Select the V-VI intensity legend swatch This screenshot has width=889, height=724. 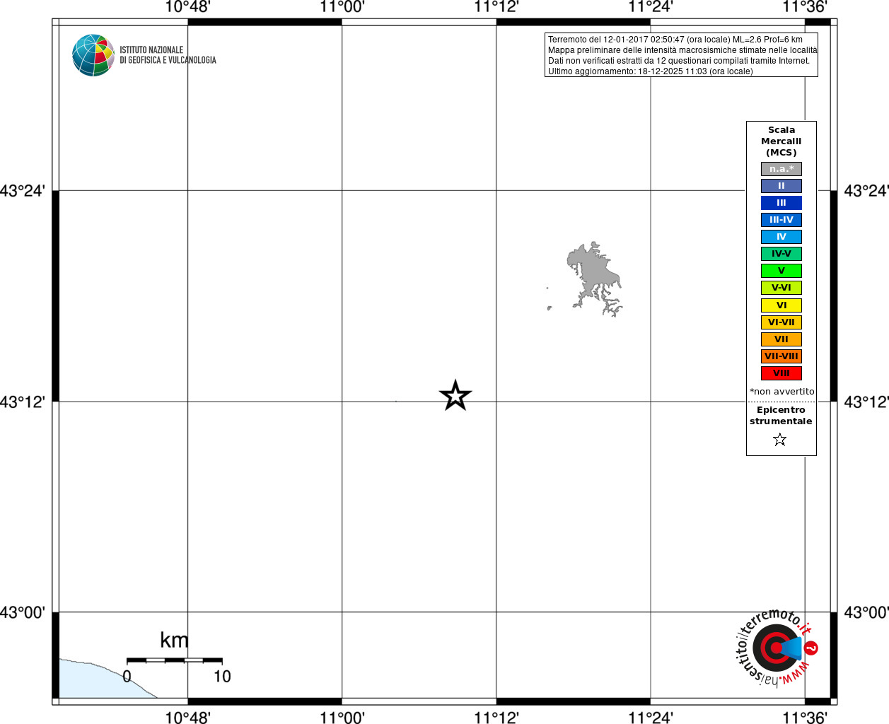(781, 288)
